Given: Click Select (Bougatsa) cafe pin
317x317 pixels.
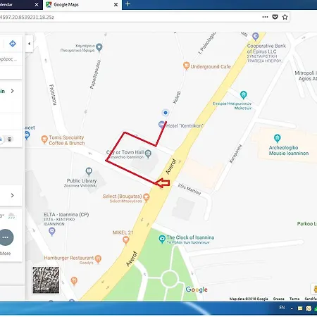Looking at the screenshot, I should (x=147, y=197).
